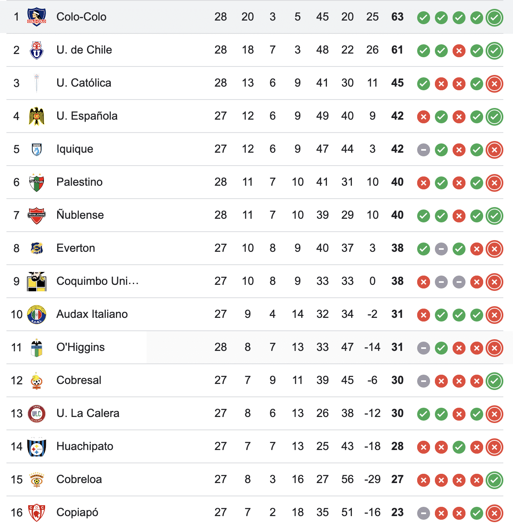Click the Colo-Colo club crest
This screenshot has height=531, width=513.
[x=37, y=17]
